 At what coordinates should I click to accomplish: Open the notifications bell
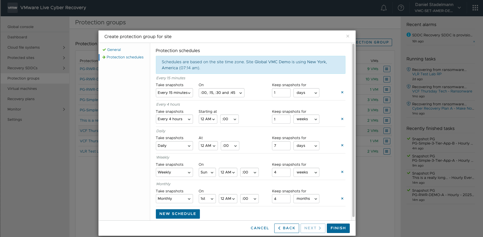(384, 8)
